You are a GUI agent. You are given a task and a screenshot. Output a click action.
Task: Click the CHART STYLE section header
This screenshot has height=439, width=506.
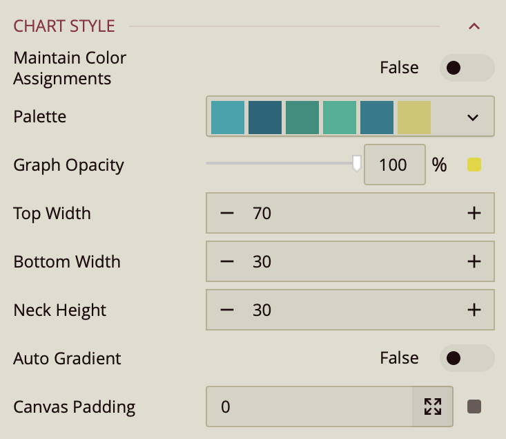64,27
